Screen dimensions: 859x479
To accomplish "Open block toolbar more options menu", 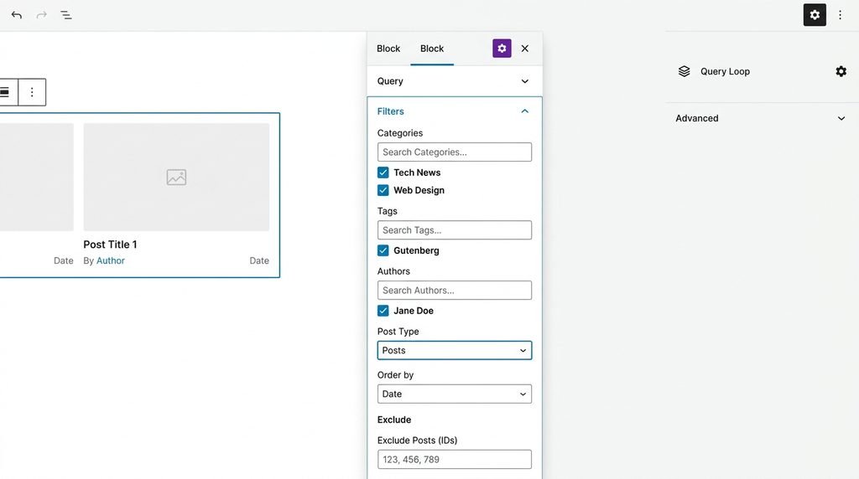I will (x=32, y=92).
